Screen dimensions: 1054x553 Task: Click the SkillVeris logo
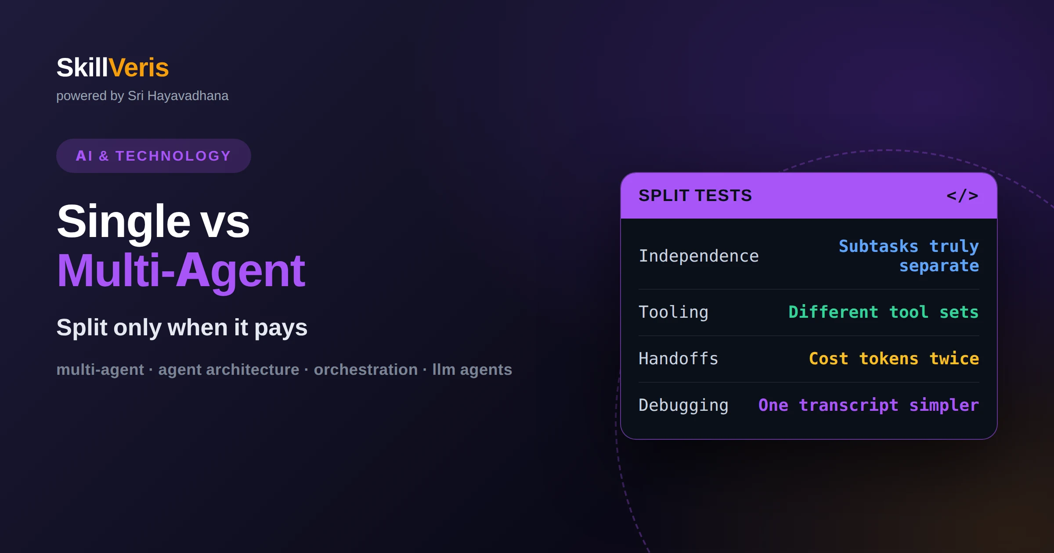(x=112, y=68)
